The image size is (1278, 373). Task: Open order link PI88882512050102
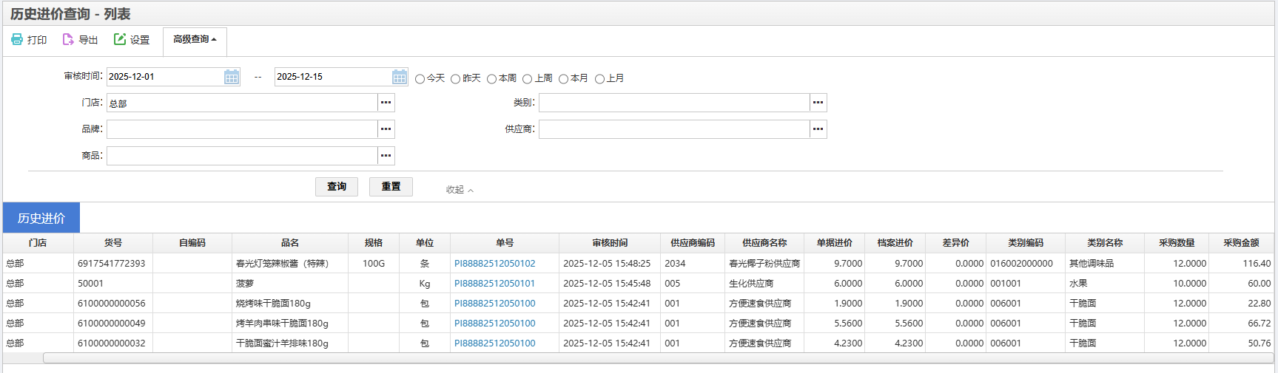click(494, 264)
